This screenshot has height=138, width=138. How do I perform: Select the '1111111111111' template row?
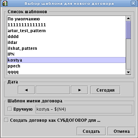[66, 25]
